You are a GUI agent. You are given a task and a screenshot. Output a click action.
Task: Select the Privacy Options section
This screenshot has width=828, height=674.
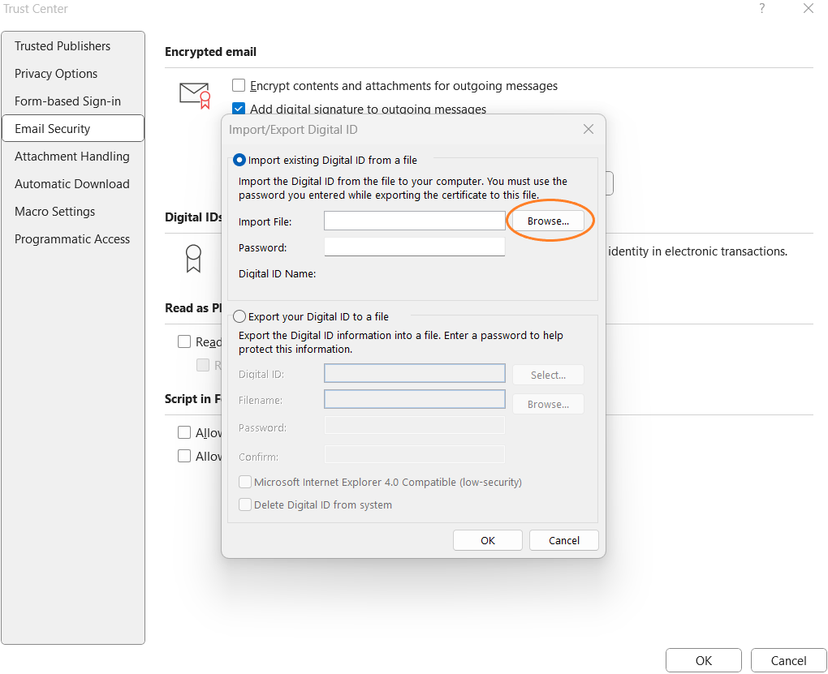click(55, 74)
